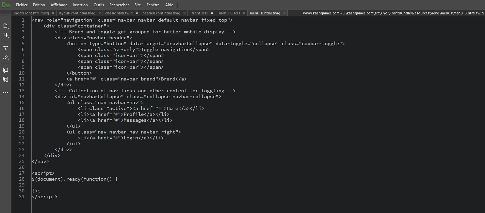485x213 pixels.
Task: Click the '$(document).ready' code line
Action: [x=74, y=179]
